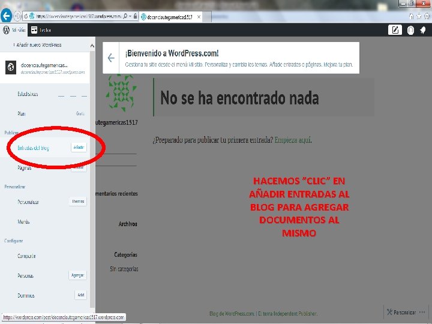Click Independent Publisher footer link
The image size is (432, 324).
(295, 314)
